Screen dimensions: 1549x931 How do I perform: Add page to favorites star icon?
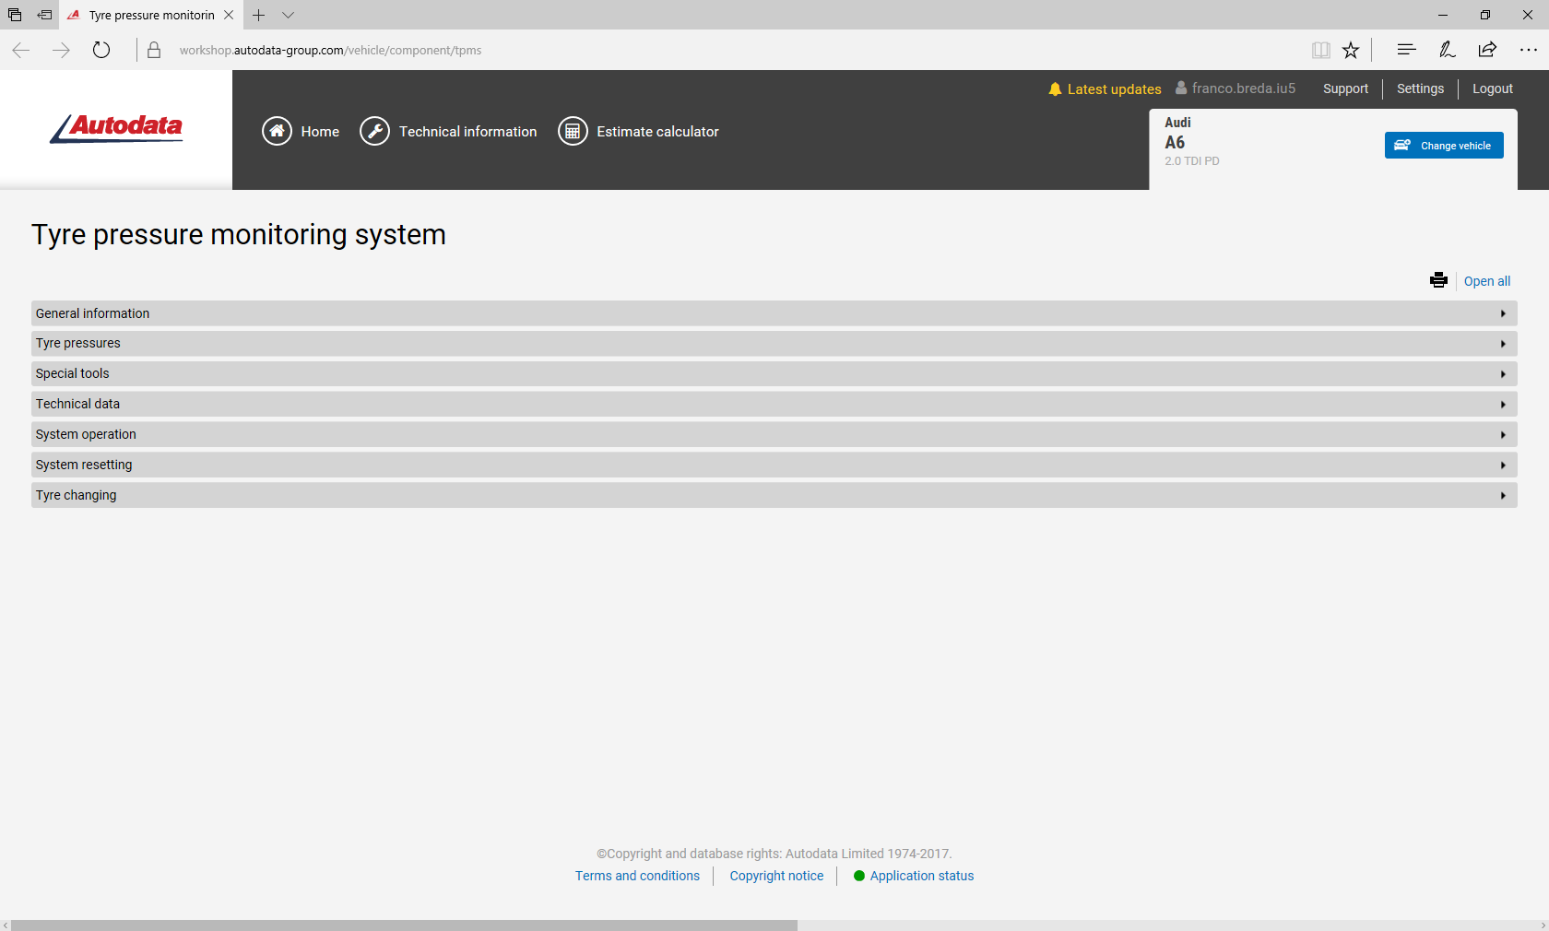(1351, 51)
